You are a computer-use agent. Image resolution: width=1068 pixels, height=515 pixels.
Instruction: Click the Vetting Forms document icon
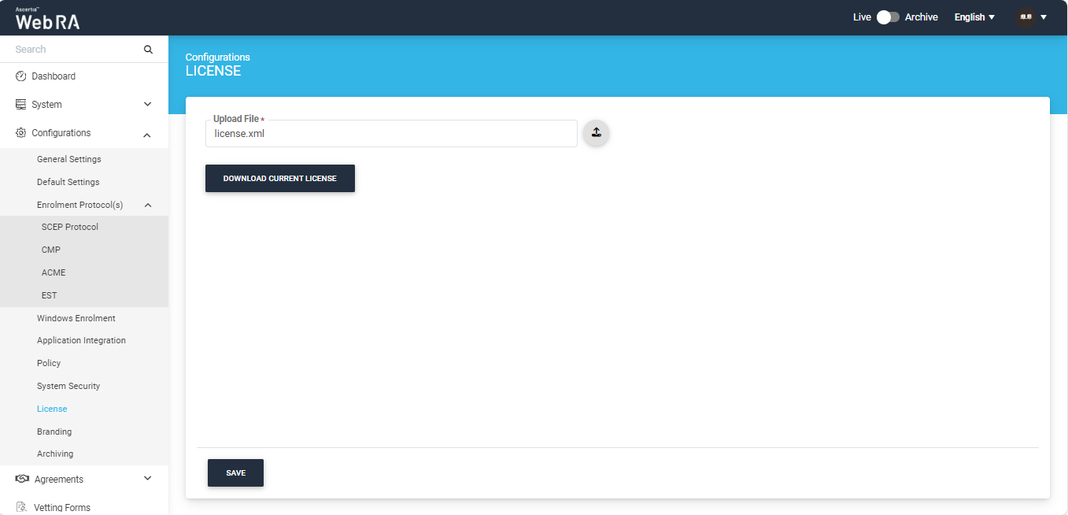click(x=21, y=507)
